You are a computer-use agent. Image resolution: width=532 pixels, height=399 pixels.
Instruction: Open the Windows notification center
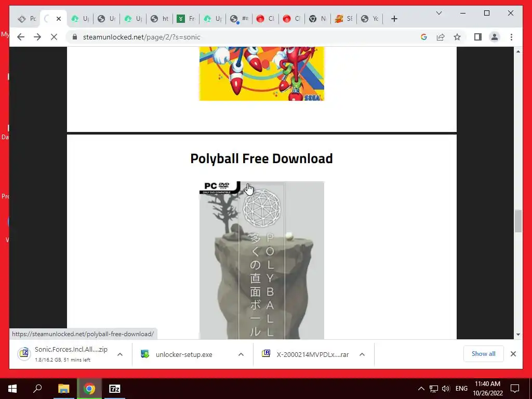click(515, 389)
